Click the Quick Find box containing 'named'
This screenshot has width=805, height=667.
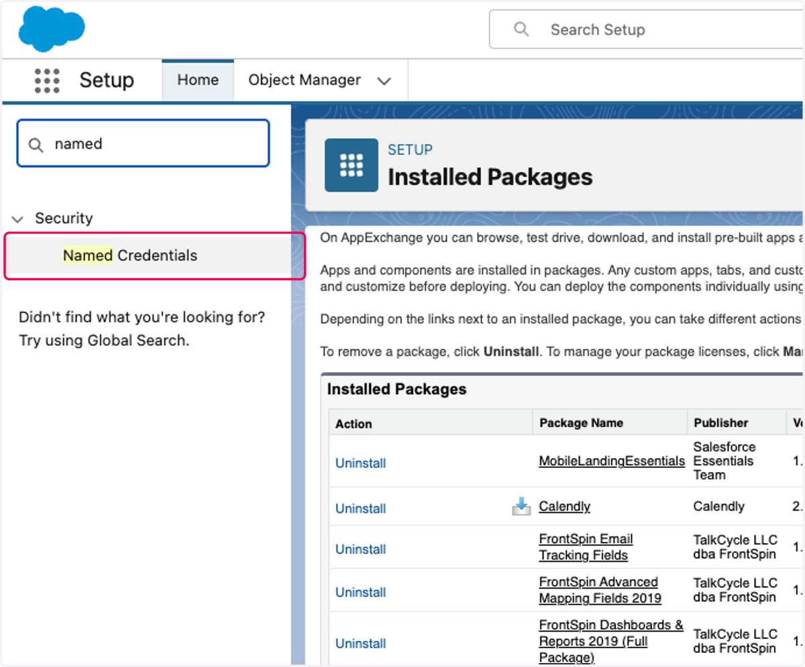[143, 143]
